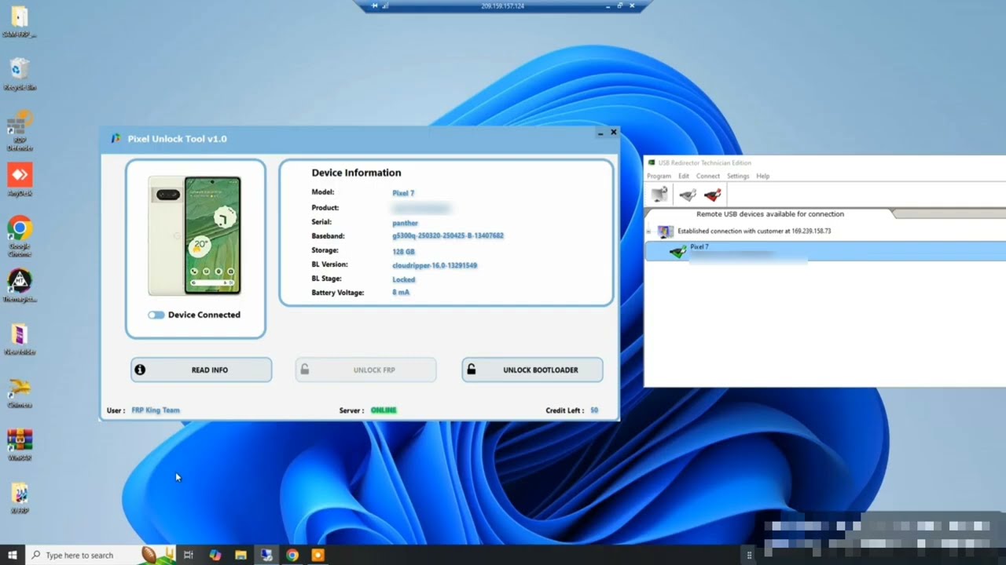The height and width of the screenshot is (565, 1006).
Task: Close the Pixel Unlock Tool window
Action: (x=614, y=133)
